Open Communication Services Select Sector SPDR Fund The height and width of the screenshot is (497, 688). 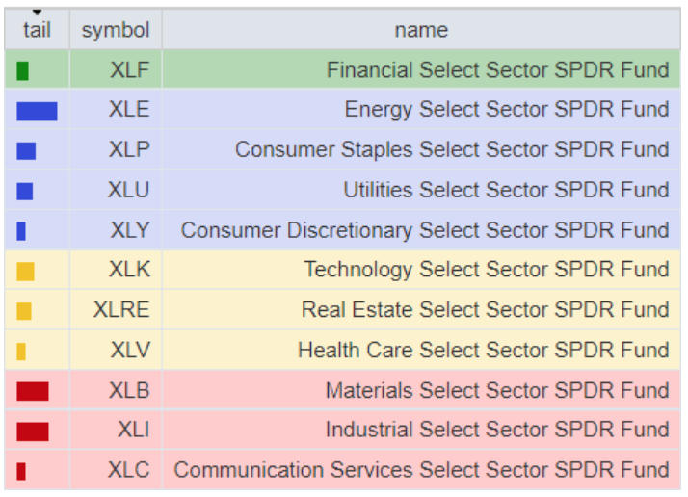[x=421, y=471]
